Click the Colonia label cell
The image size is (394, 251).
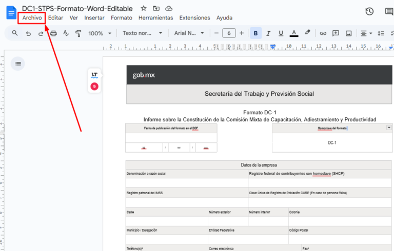[x=340, y=212]
